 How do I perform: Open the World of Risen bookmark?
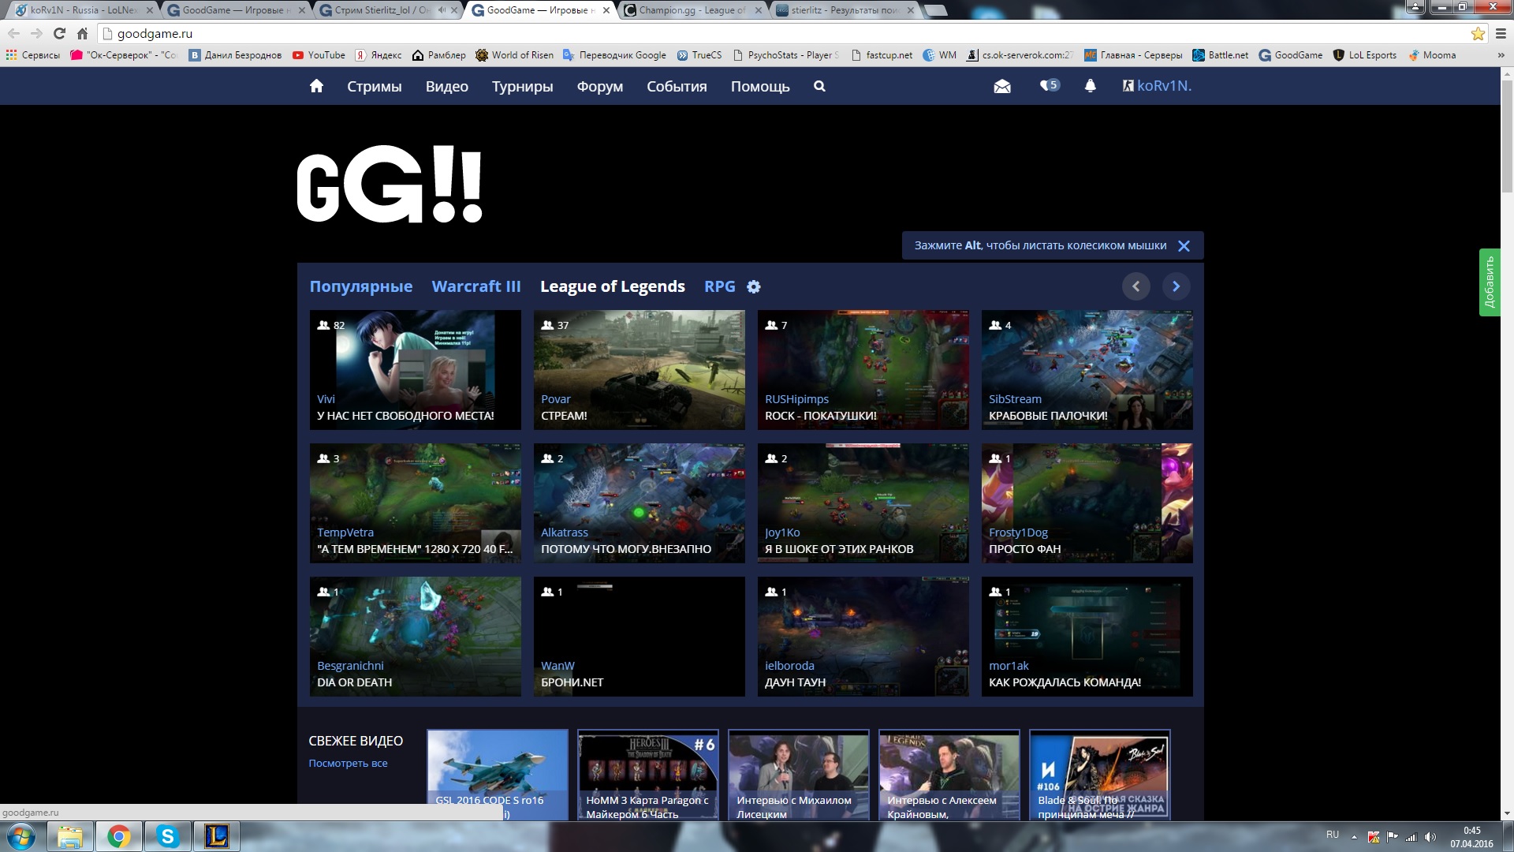pyautogui.click(x=514, y=55)
